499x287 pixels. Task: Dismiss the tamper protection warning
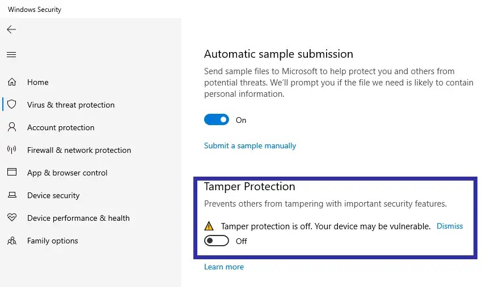(450, 226)
